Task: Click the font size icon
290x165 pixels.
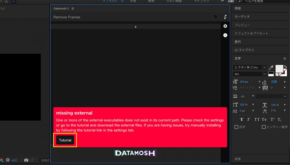Action: point(235,82)
